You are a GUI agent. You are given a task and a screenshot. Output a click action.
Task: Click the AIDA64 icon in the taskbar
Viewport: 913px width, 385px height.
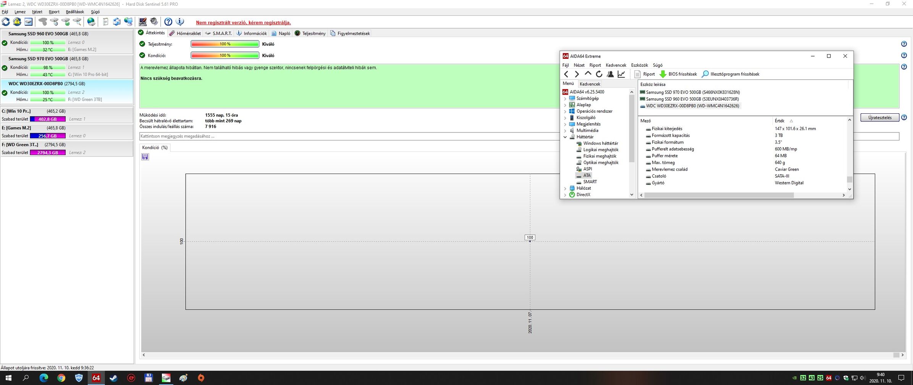point(96,378)
